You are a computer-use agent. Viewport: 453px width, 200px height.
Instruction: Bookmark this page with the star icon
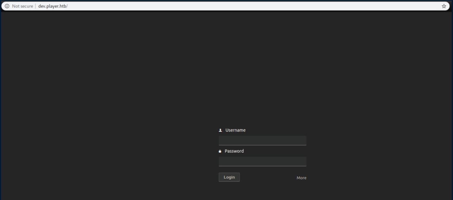(444, 6)
